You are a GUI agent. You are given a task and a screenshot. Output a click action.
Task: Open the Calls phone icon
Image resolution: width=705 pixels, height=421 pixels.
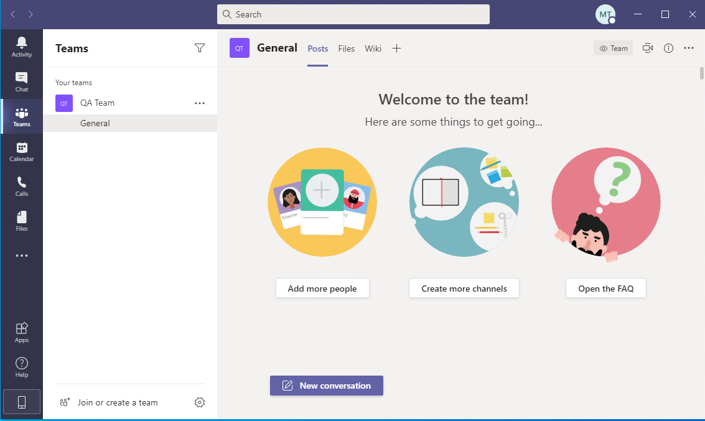[x=22, y=186]
